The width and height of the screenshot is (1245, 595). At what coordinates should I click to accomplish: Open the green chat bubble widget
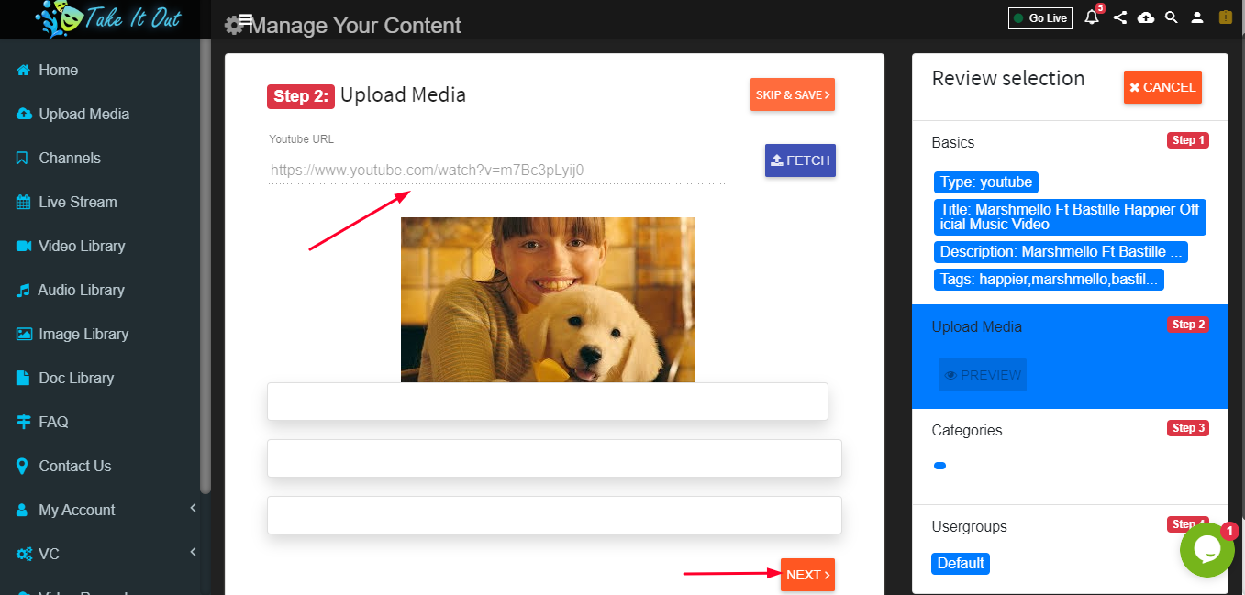coord(1207,550)
